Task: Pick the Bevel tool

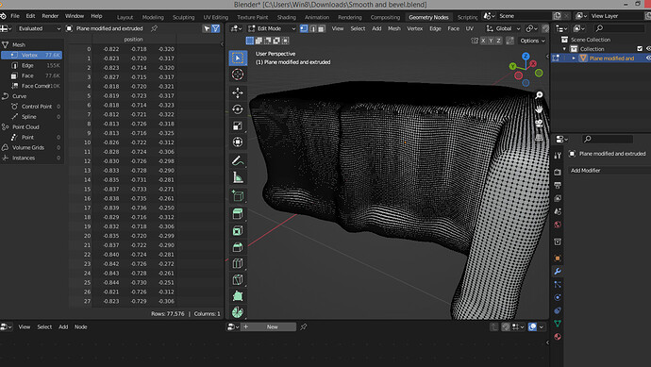Action: [x=238, y=247]
